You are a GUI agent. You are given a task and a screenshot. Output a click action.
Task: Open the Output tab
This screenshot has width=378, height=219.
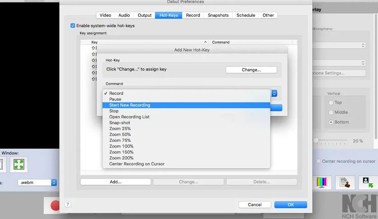point(144,15)
